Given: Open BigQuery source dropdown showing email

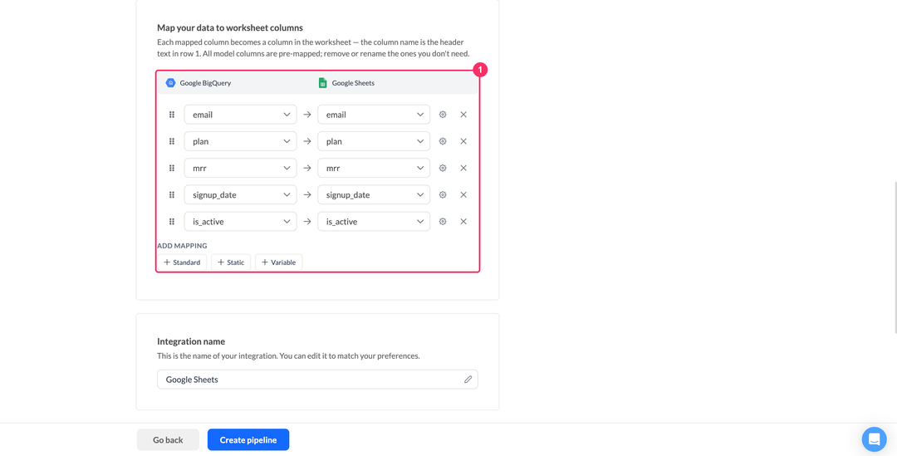Looking at the screenshot, I should coord(240,115).
